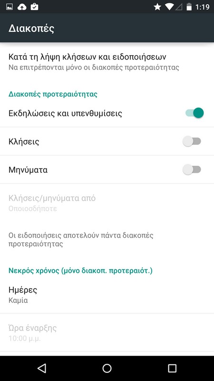Viewport: 214px width, 381px height.
Task: Tap the Διακοπές προτεραιότητας section header
Action: (53, 94)
